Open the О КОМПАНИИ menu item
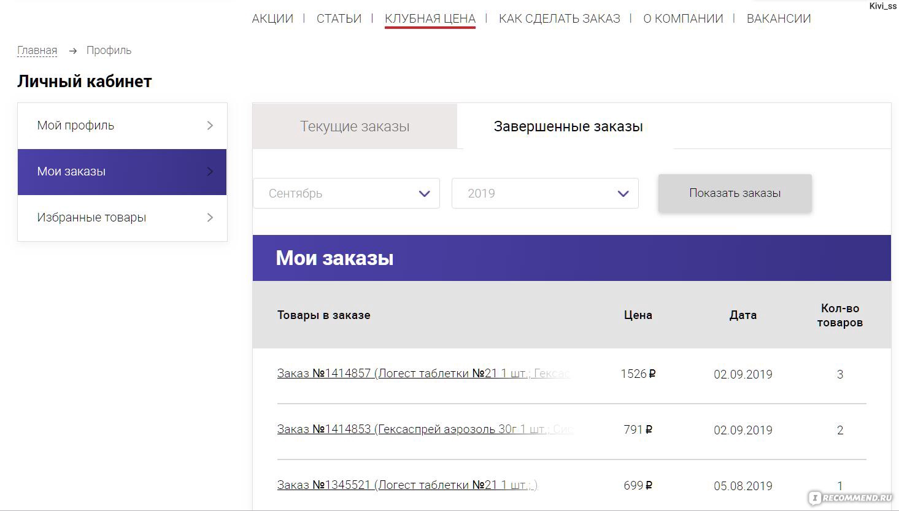This screenshot has height=511, width=899. point(683,18)
